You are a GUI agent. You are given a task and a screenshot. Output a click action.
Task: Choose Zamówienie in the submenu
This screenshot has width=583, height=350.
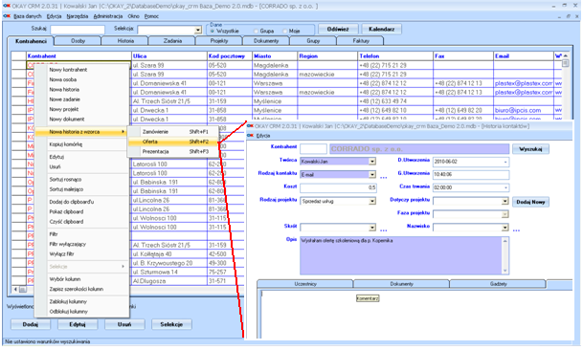pos(173,132)
